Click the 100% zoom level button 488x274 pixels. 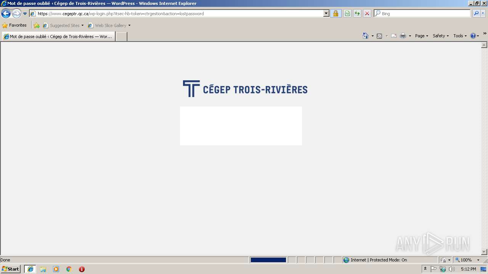point(464,260)
